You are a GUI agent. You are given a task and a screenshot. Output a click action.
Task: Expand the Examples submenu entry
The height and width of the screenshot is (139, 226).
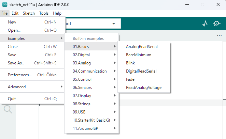tap(32, 38)
